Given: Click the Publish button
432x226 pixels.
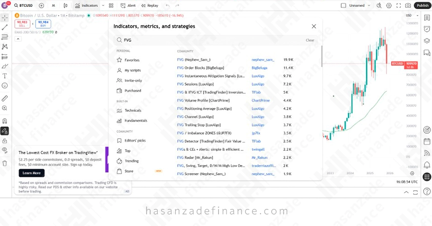Looking at the screenshot, I should (422, 5).
